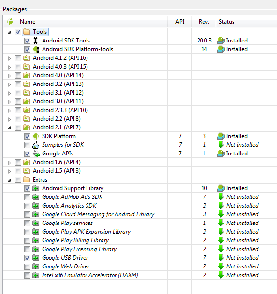Expand the Android 1.5 (API 3) node

point(9,171)
